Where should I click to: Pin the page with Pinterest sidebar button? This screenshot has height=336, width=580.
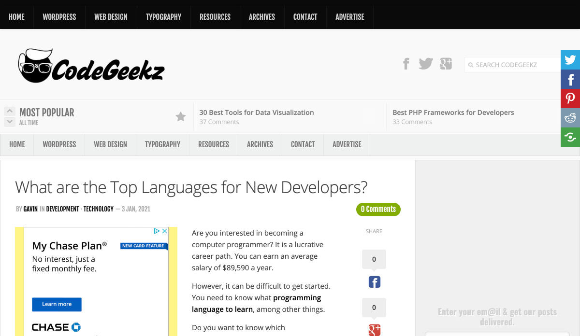click(x=570, y=98)
